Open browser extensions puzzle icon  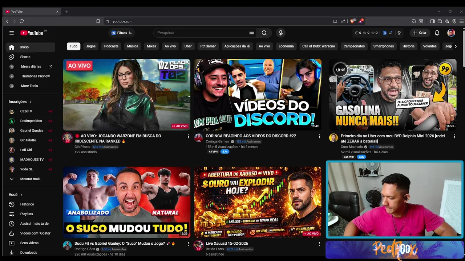coord(413,21)
